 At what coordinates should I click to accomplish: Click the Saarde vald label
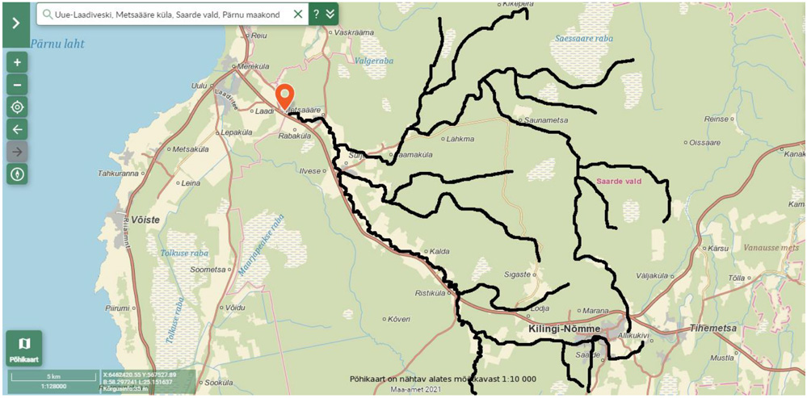point(616,182)
